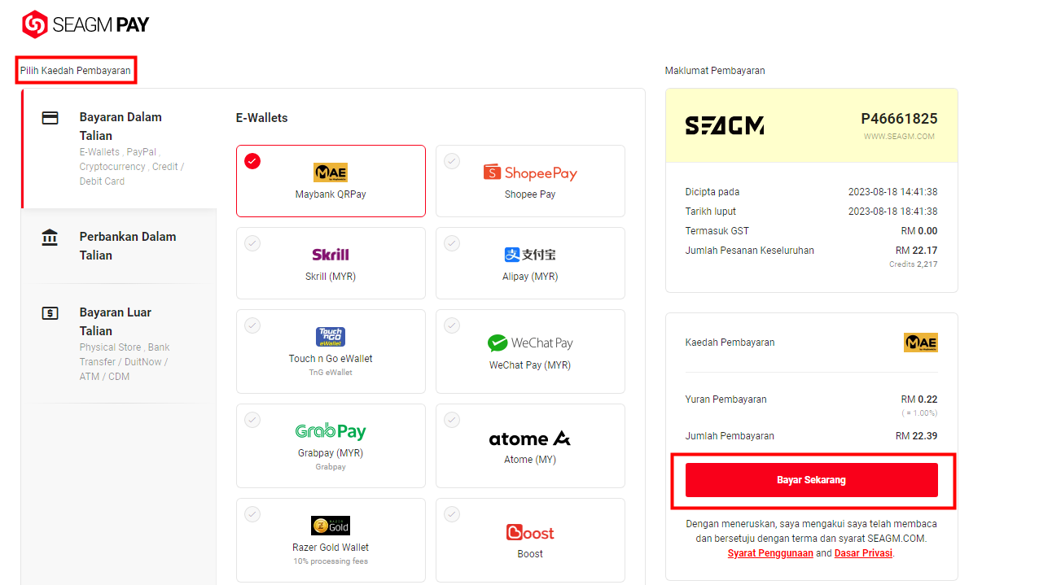The image size is (1039, 585).
Task: Choose the Skrill logo option
Action: tap(331, 255)
